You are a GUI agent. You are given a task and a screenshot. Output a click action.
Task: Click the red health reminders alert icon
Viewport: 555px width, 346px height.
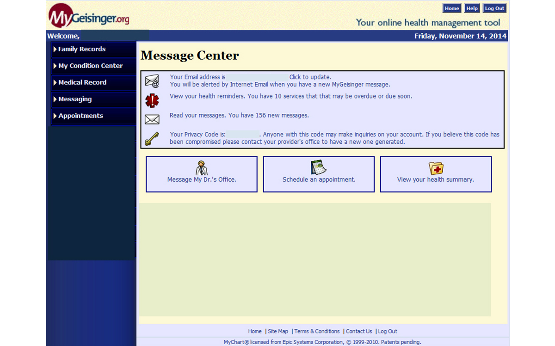pyautogui.click(x=152, y=100)
